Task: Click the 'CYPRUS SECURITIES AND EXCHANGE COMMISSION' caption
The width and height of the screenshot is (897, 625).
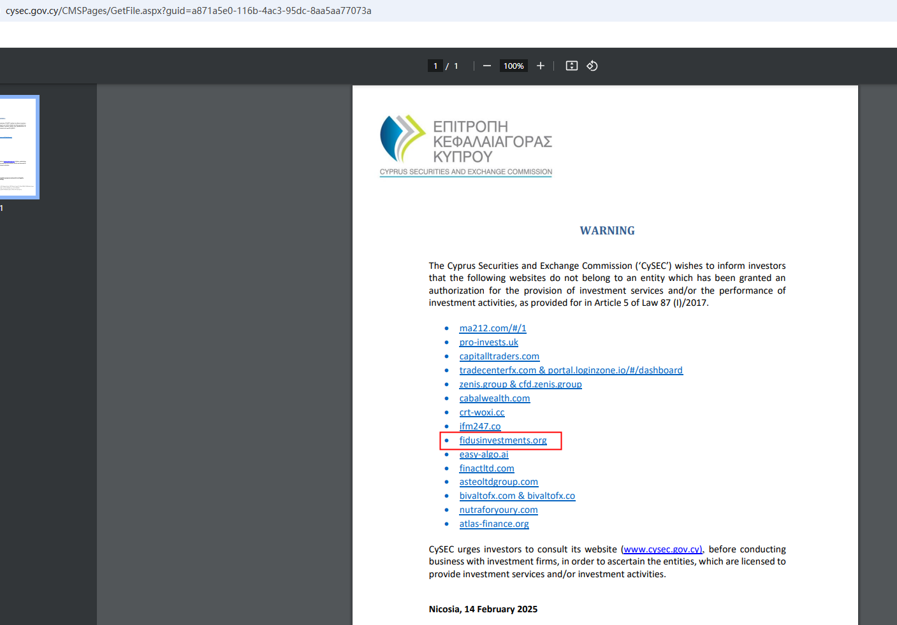Action: [x=466, y=172]
